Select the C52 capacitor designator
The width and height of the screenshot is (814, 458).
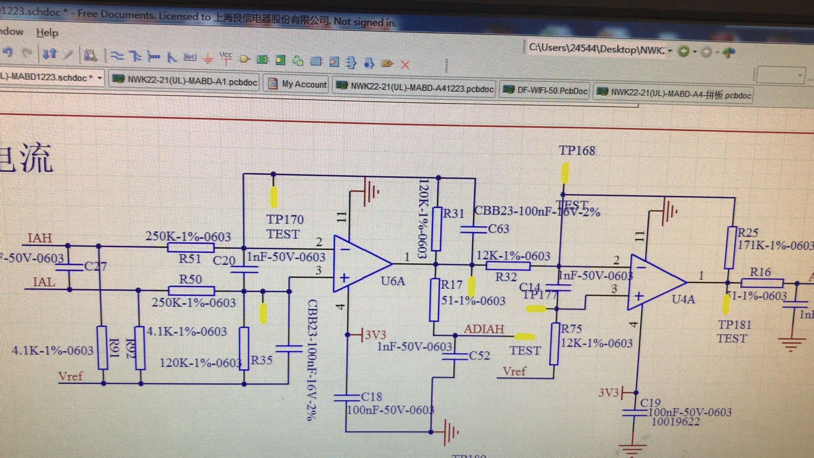click(479, 355)
